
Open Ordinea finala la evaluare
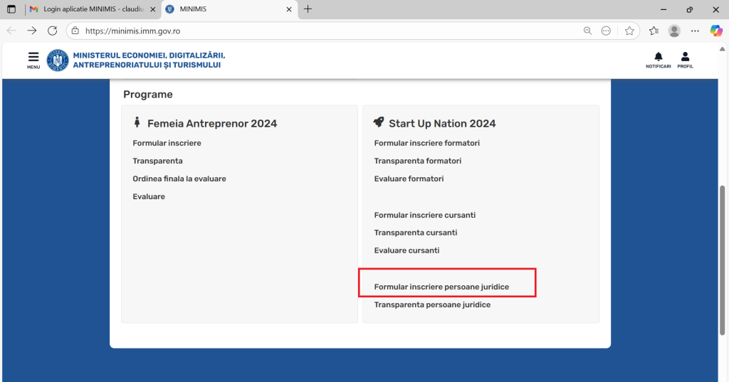point(179,179)
